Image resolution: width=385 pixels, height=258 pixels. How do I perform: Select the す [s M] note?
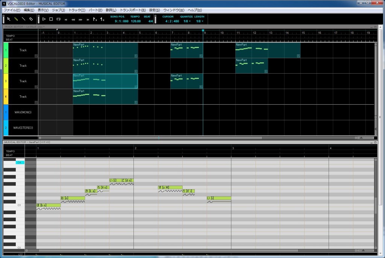(x=170, y=187)
